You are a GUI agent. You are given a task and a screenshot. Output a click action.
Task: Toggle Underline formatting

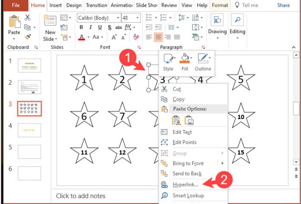coord(100,28)
